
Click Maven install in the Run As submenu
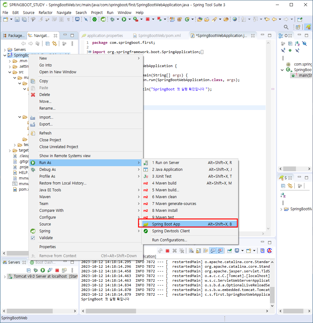[x=190, y=211]
